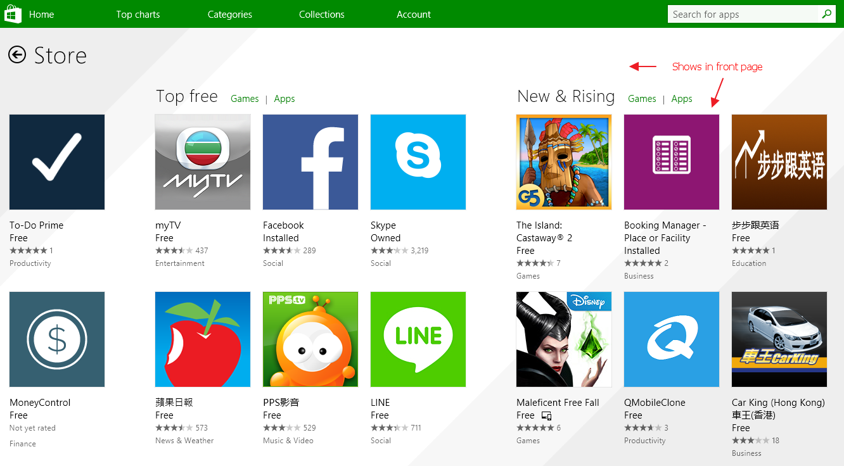Viewport: 844px width, 466px height.
Task: Filter Top free by Apps
Action: [x=285, y=99]
